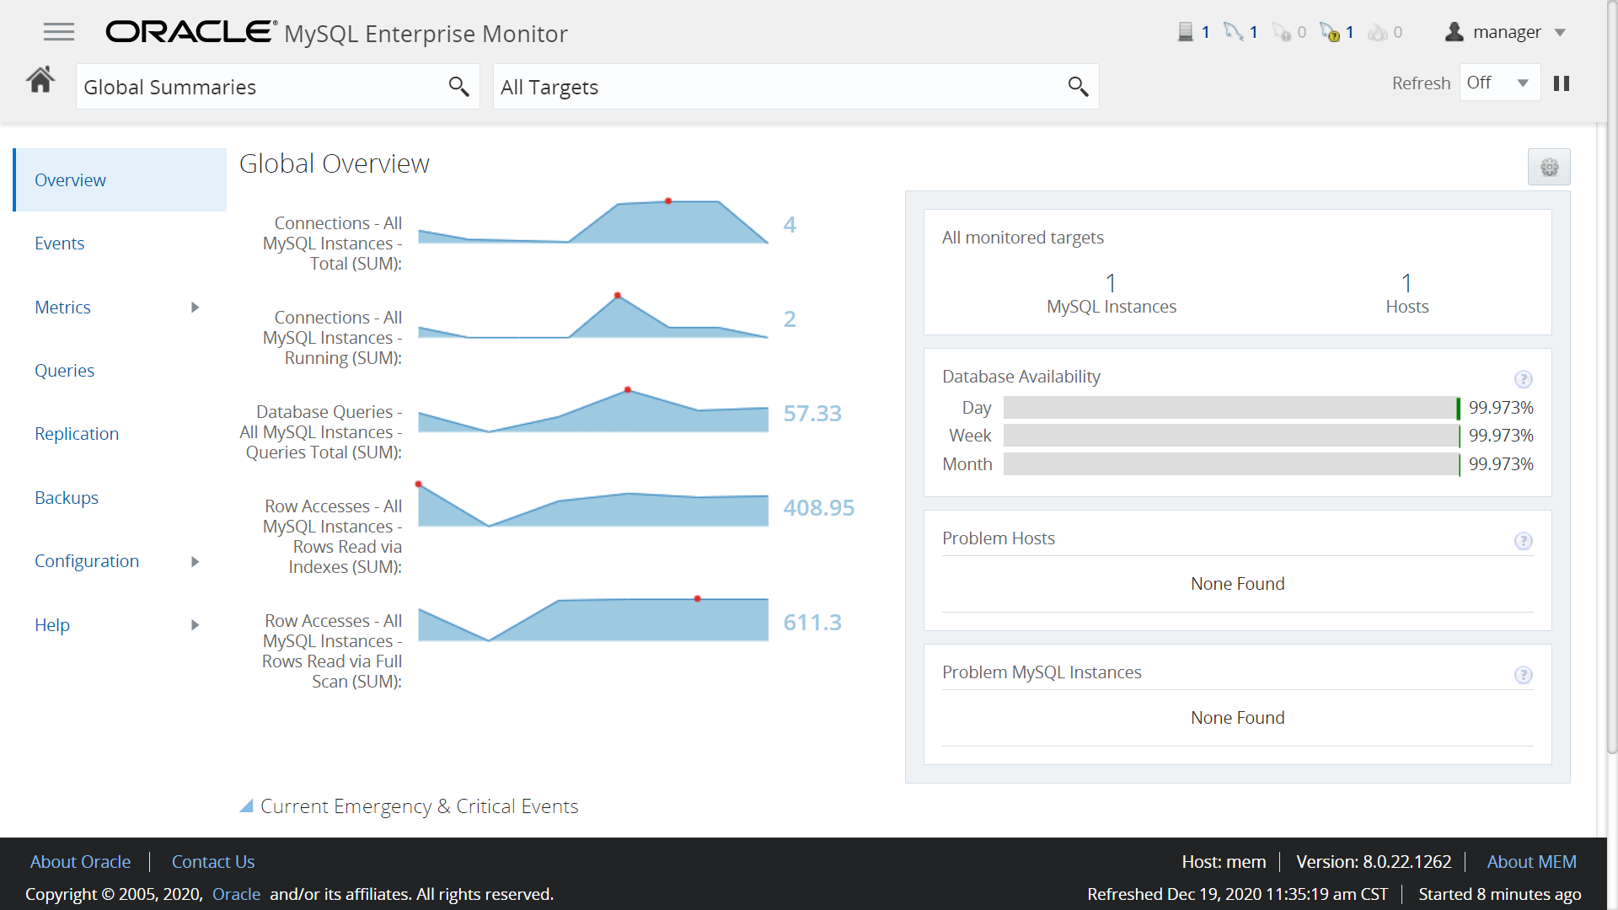Click the Contact Us link
1618x910 pixels.
click(x=213, y=862)
